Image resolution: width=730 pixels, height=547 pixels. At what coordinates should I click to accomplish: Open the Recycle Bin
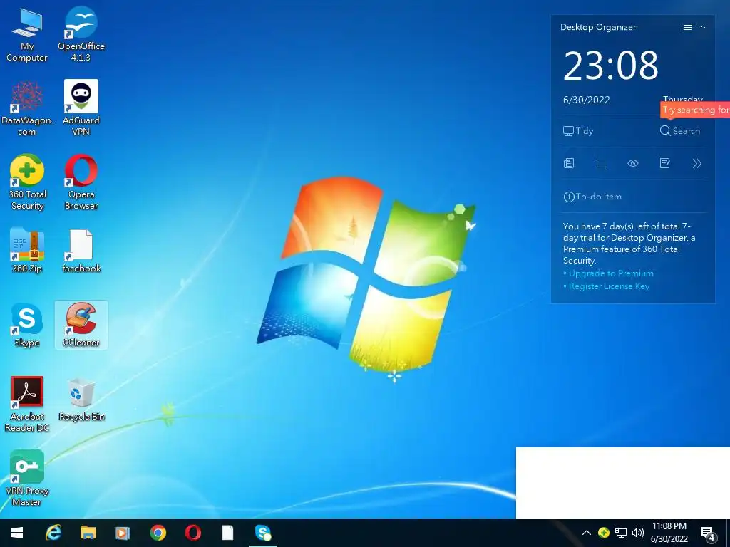[81, 400]
